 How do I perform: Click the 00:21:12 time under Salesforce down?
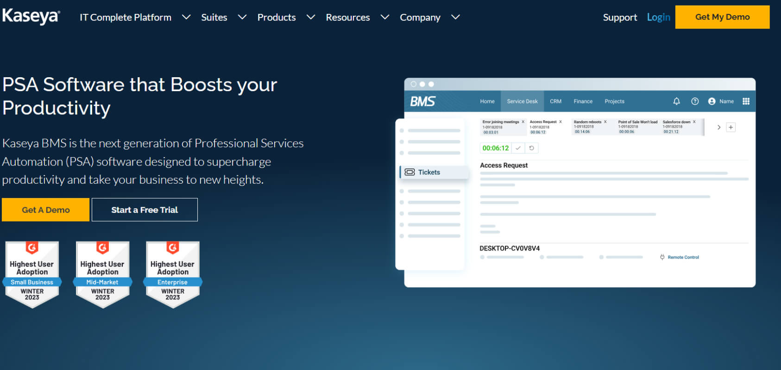(671, 132)
